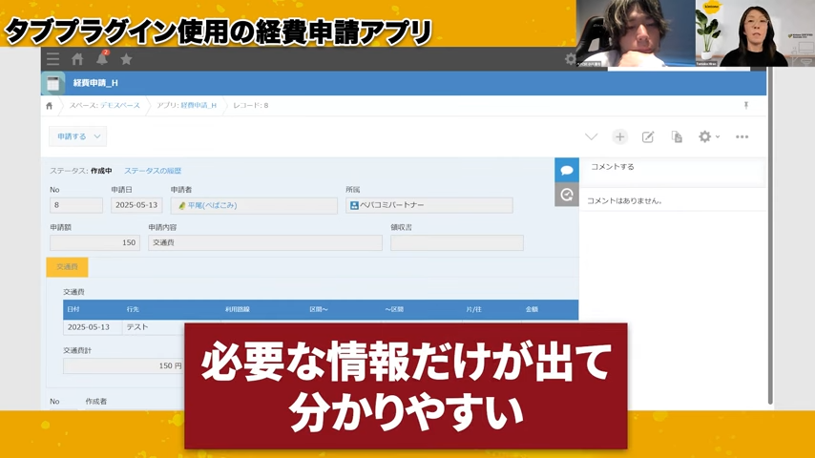Open the ステータスの履歴 link
This screenshot has height=458, width=815.
point(153,171)
